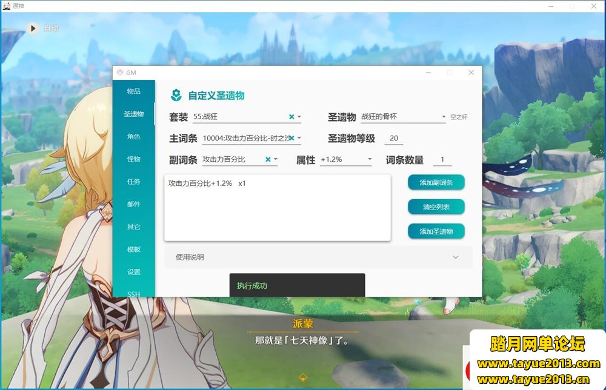Expand the 使用说明 section chevron
This screenshot has width=606, height=390.
pos(456,257)
